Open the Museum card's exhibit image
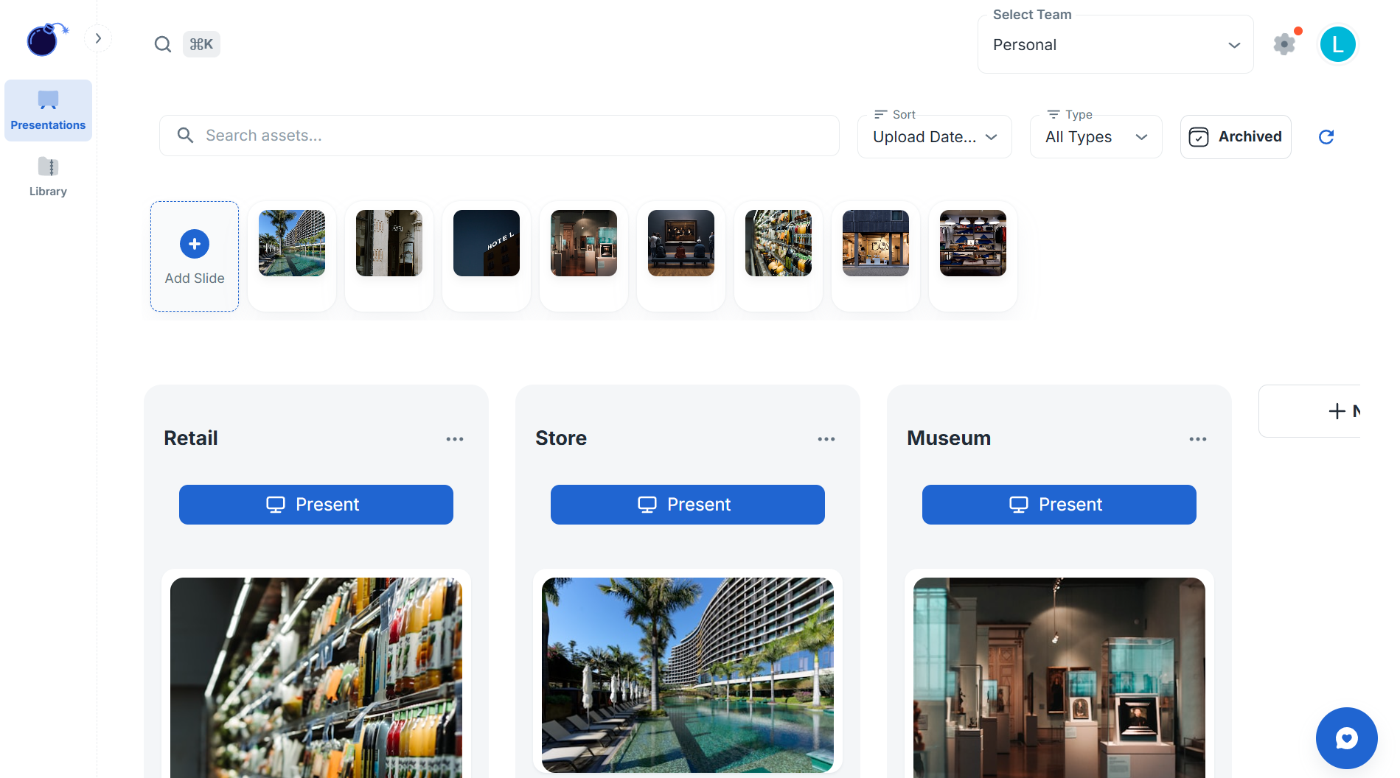 pyautogui.click(x=1059, y=678)
